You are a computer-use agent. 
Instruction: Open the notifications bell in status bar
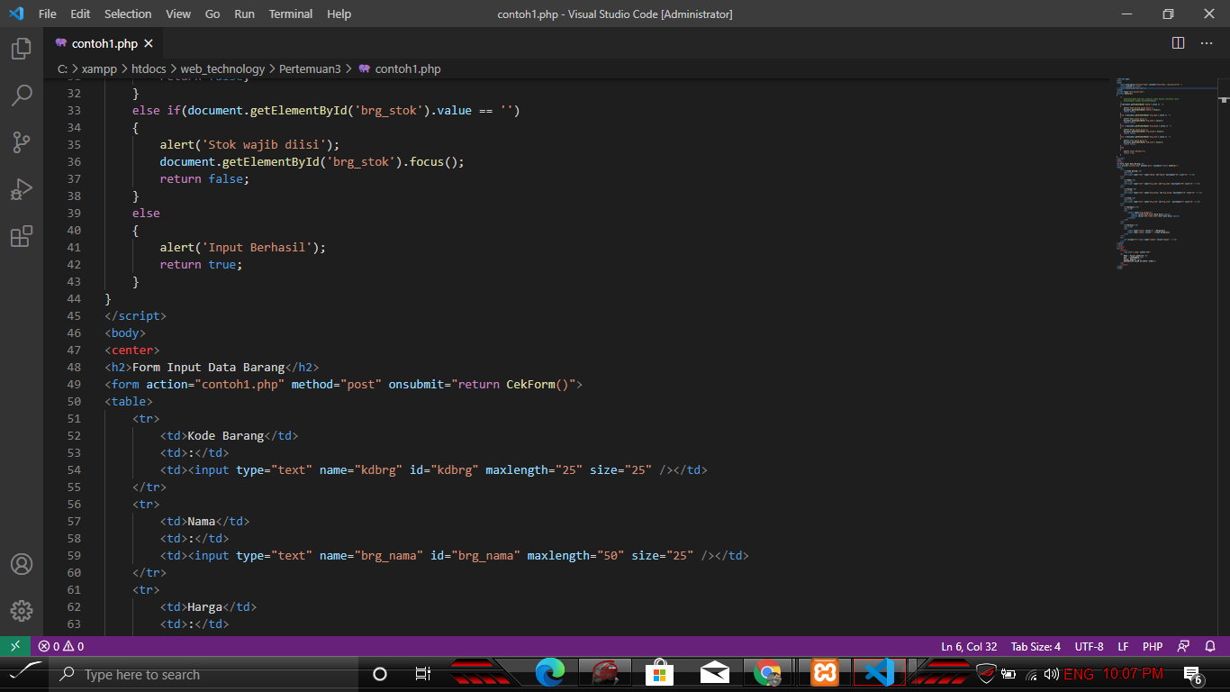[1210, 646]
